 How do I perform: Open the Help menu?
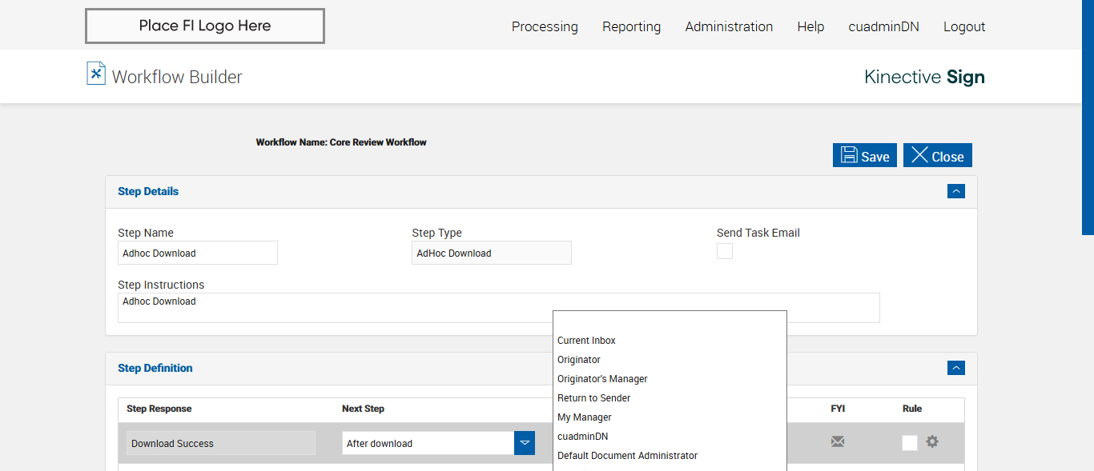(x=810, y=26)
